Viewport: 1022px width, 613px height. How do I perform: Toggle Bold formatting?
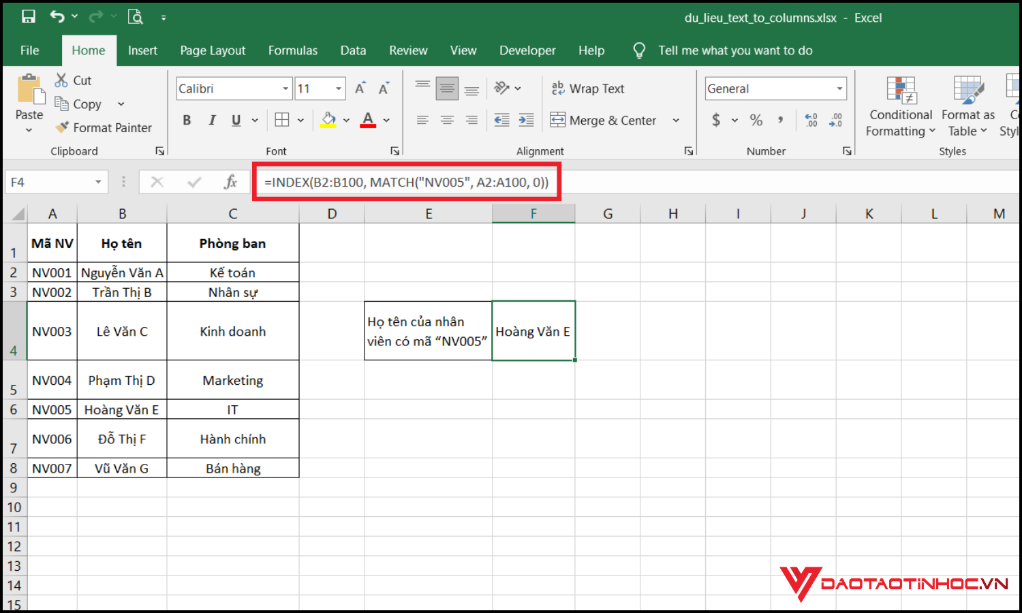187,121
